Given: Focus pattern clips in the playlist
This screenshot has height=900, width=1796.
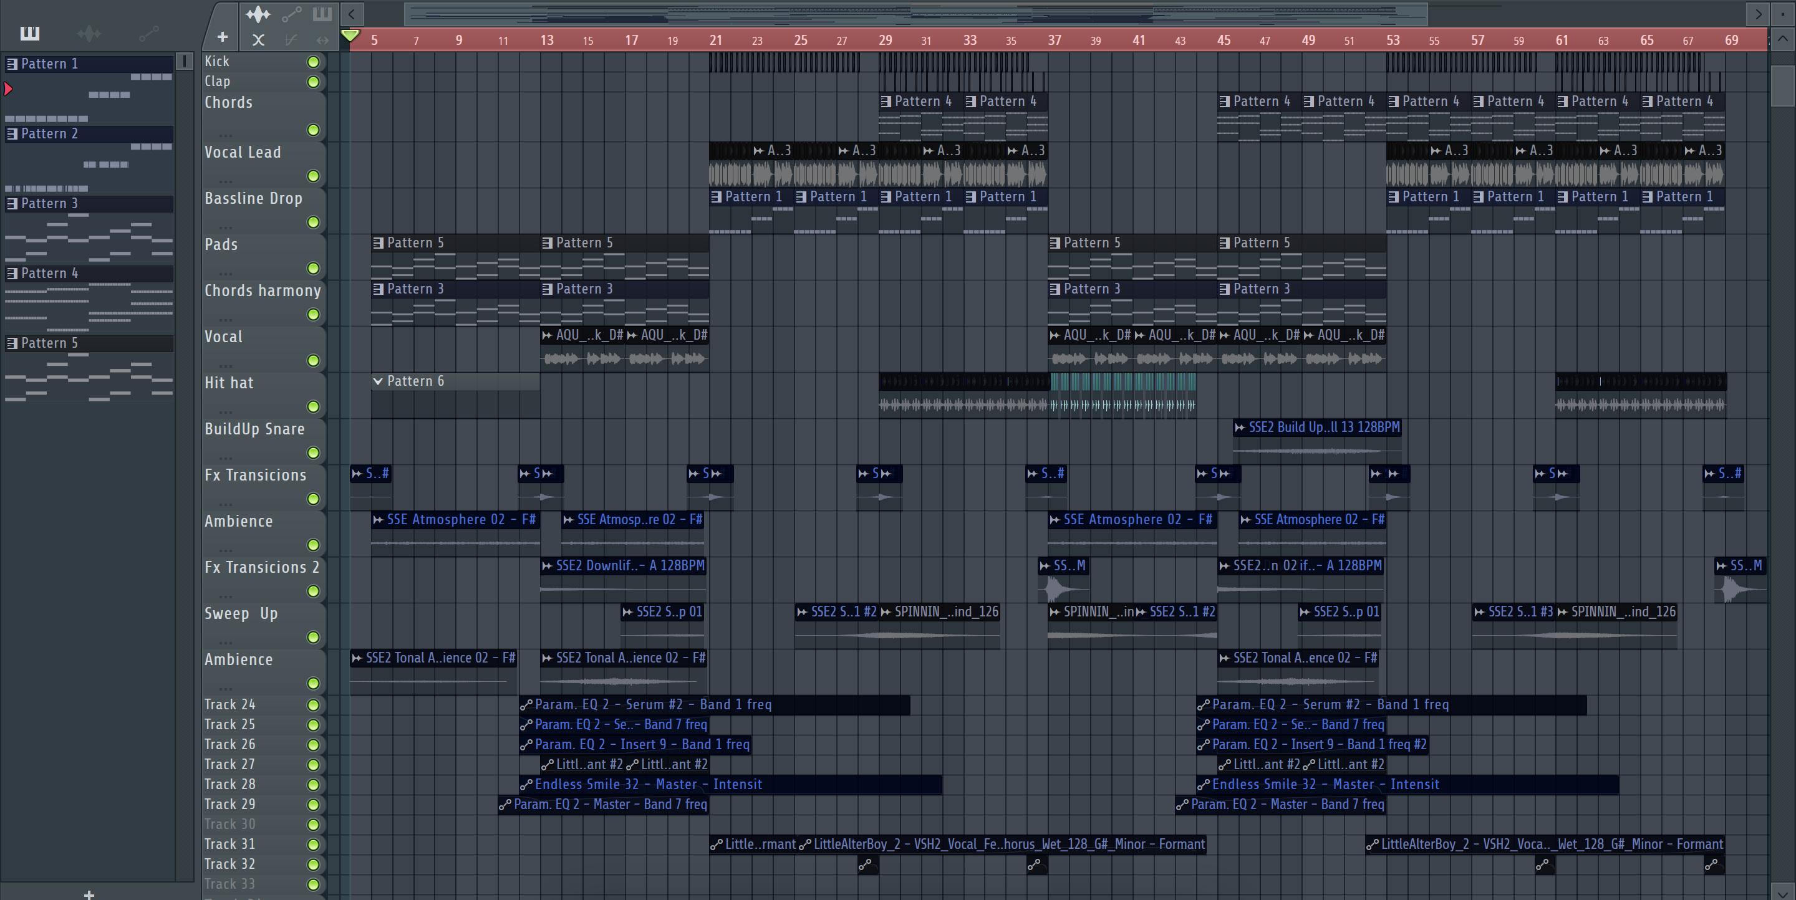Looking at the screenshot, I should pos(322,13).
